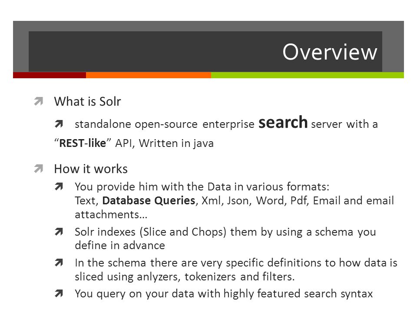Viewport: 417px width, 313px height.
Task: Click arrow bullet before You query on
Action: 59,293
